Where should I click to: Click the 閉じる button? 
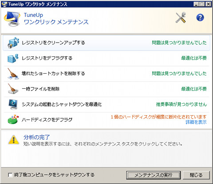196,175
